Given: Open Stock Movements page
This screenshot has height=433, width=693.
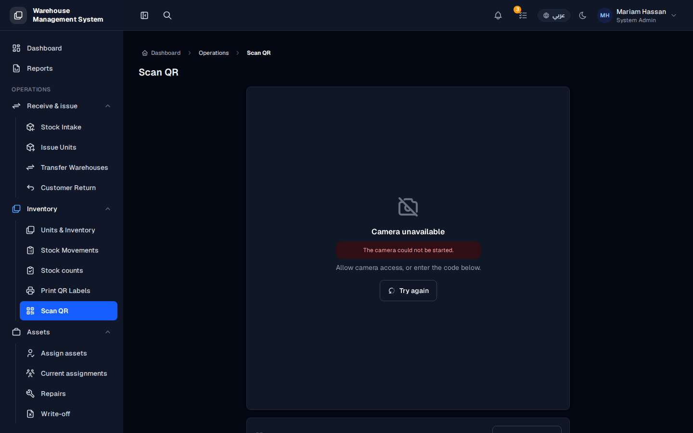Looking at the screenshot, I should pos(68,250).
